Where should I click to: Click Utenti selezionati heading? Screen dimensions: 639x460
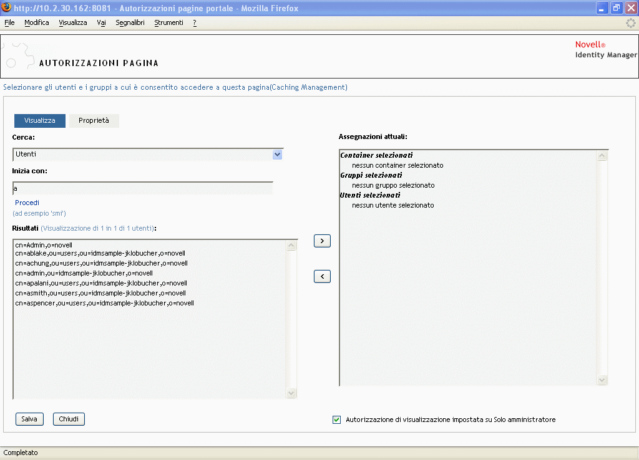[370, 195]
